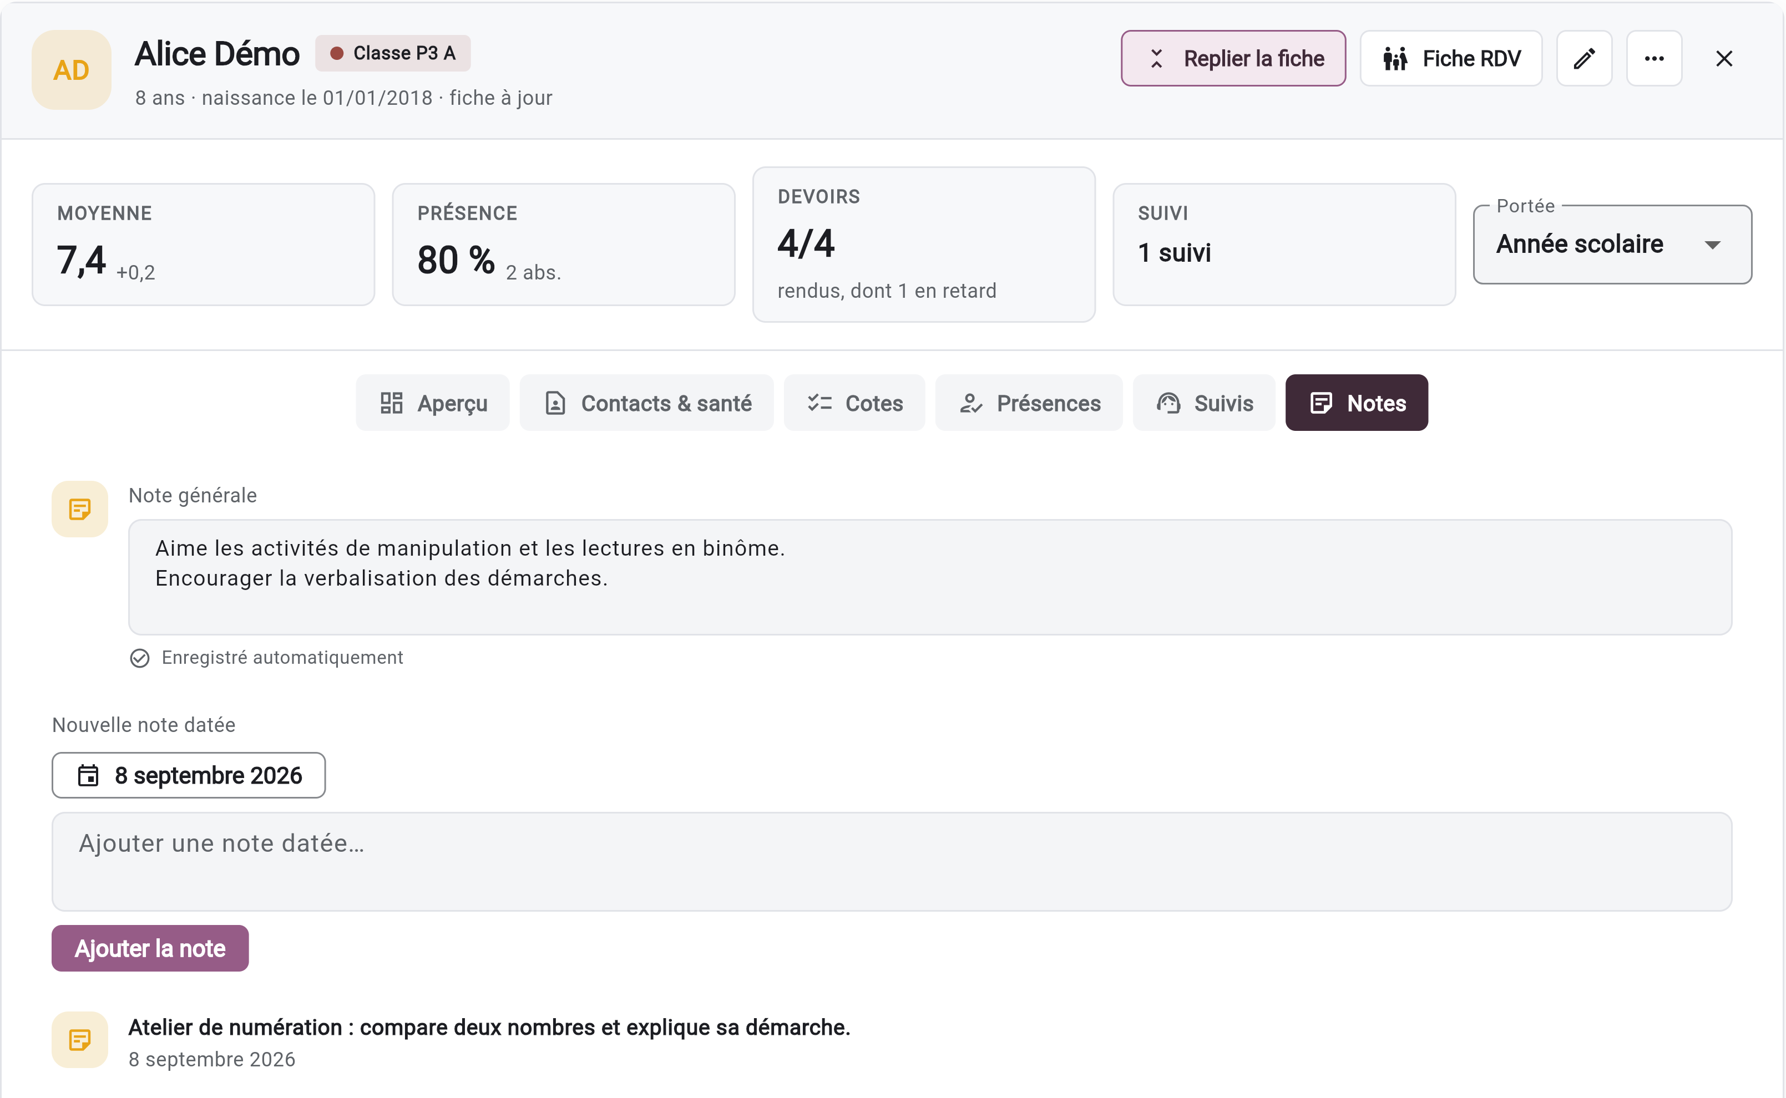The width and height of the screenshot is (1786, 1098).
Task: Open the Présences tab
Action: [1029, 403]
